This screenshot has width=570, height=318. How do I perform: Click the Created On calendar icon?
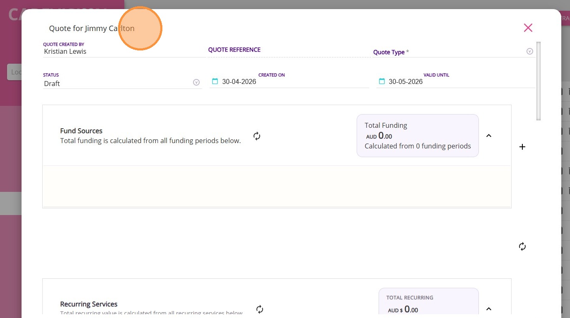tap(215, 81)
